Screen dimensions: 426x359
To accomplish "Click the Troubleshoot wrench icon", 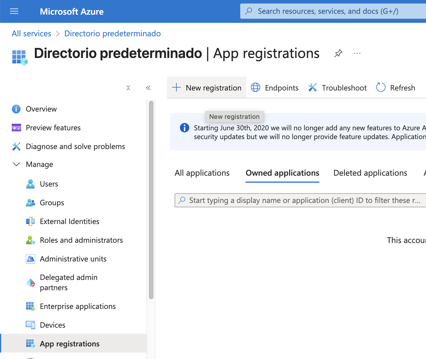I will [313, 87].
